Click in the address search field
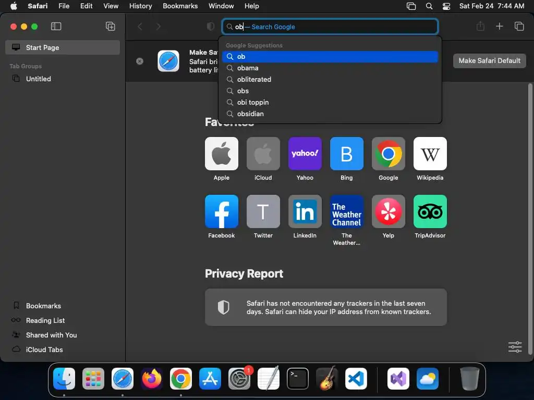Screen dimensions: 534x400 point(330,27)
